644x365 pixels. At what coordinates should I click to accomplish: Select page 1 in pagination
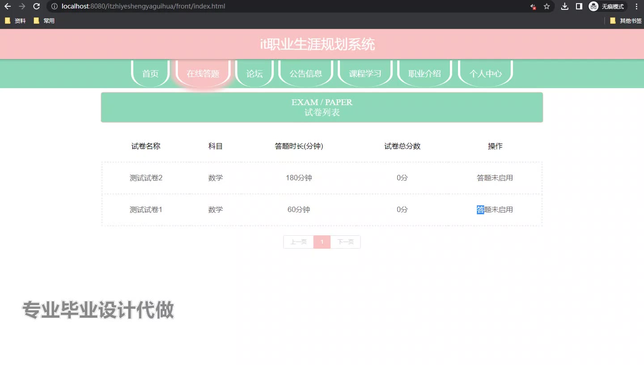(322, 242)
